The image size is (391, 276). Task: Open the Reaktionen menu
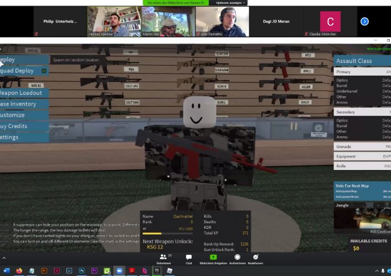pos(255,259)
